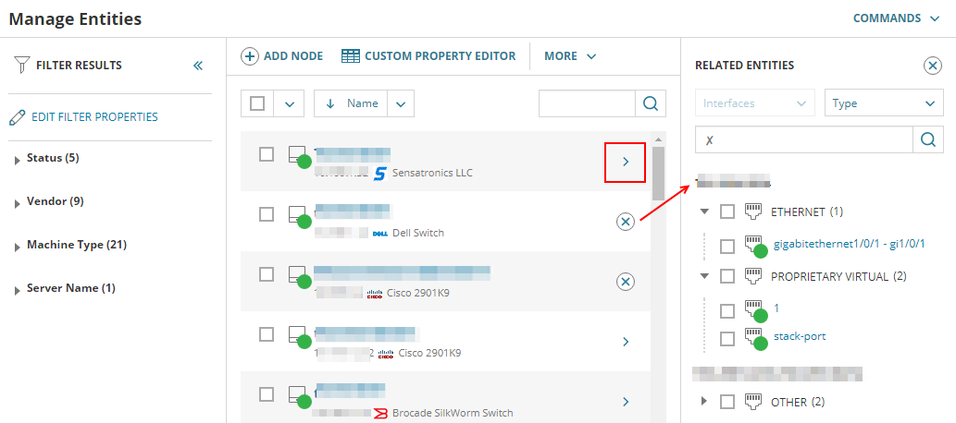Screen dimensions: 956x423
Task: Expand the OTHER (2) interface group
Action: click(705, 402)
